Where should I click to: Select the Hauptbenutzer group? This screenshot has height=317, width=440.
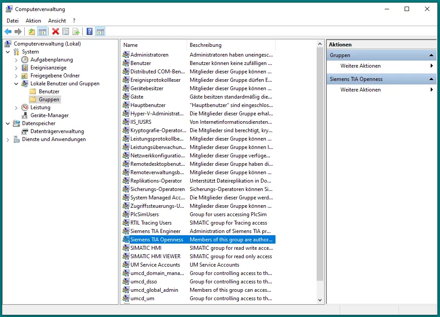[x=199, y=105]
